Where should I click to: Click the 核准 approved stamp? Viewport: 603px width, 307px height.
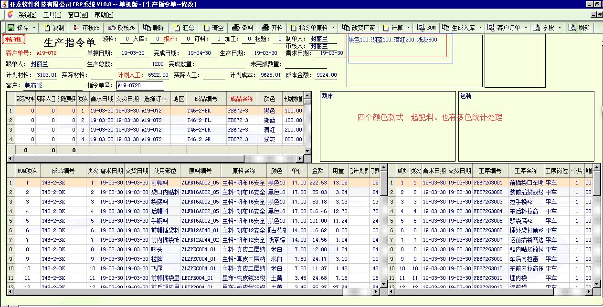(x=14, y=40)
